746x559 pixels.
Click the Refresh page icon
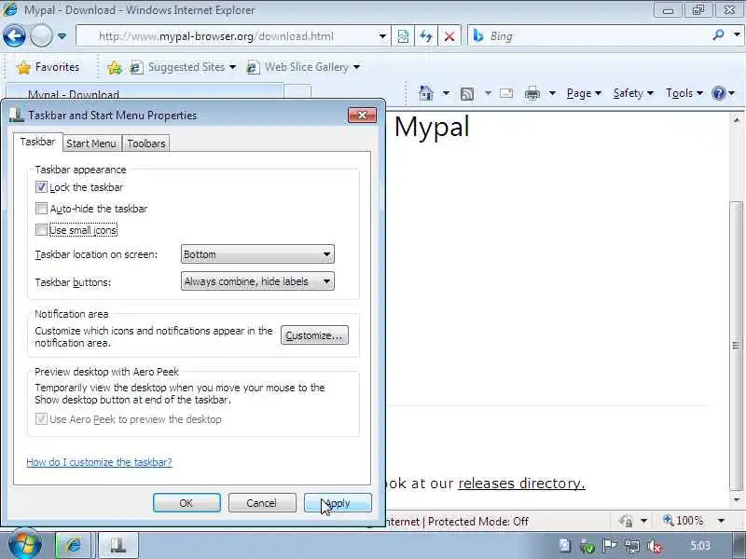426,36
